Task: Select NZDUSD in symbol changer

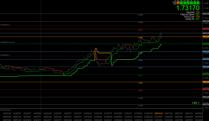Action: [x=47, y=117]
